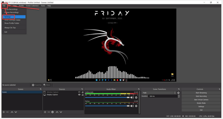This screenshot has width=223, height=119.
Task: Open the File menu
Action: click(4, 6)
